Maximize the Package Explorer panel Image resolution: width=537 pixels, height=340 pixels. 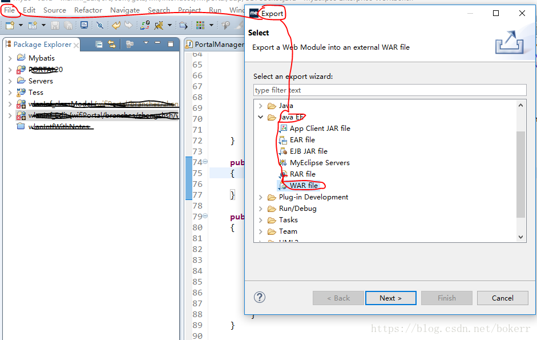click(x=171, y=44)
